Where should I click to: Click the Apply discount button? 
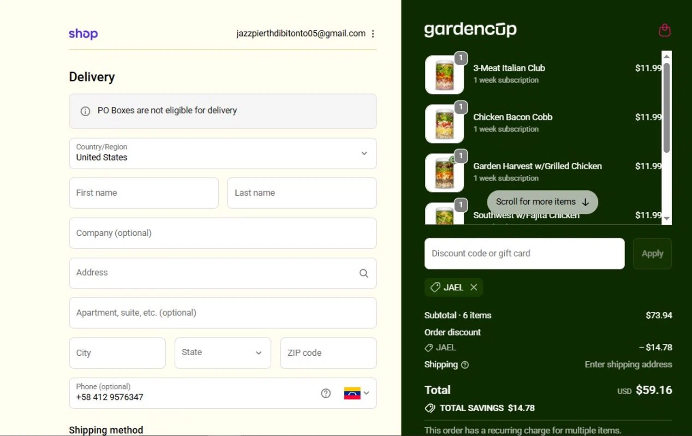(652, 254)
